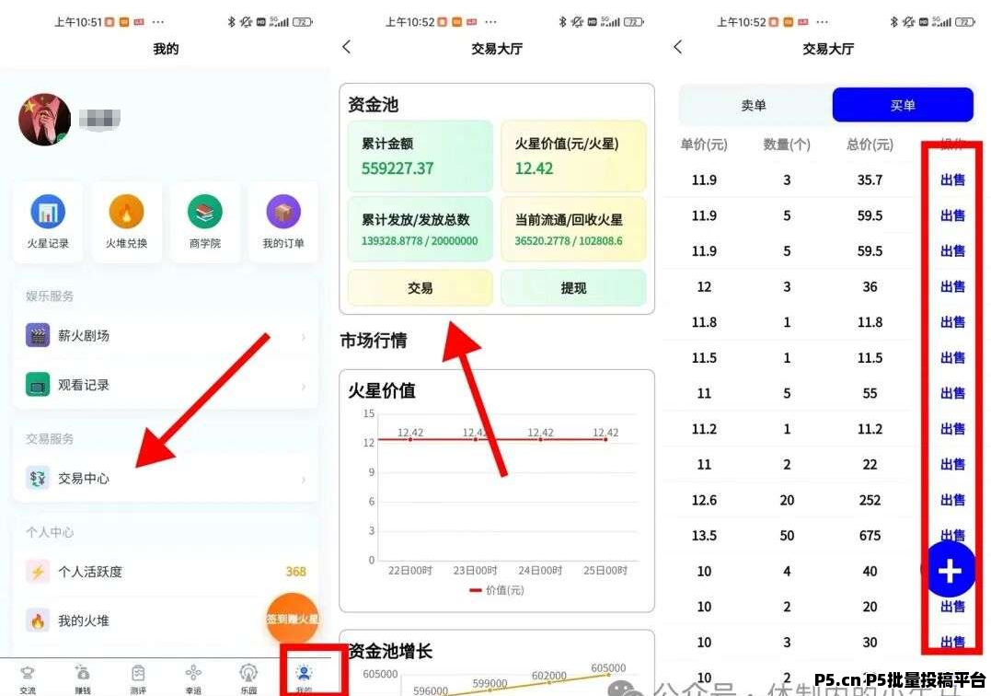Image resolution: width=991 pixels, height=696 pixels.
Task: Go back from the middle 交易大厅 screen
Action: click(347, 47)
